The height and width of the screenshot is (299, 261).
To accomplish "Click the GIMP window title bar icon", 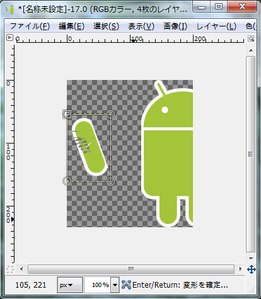I will click(9, 9).
